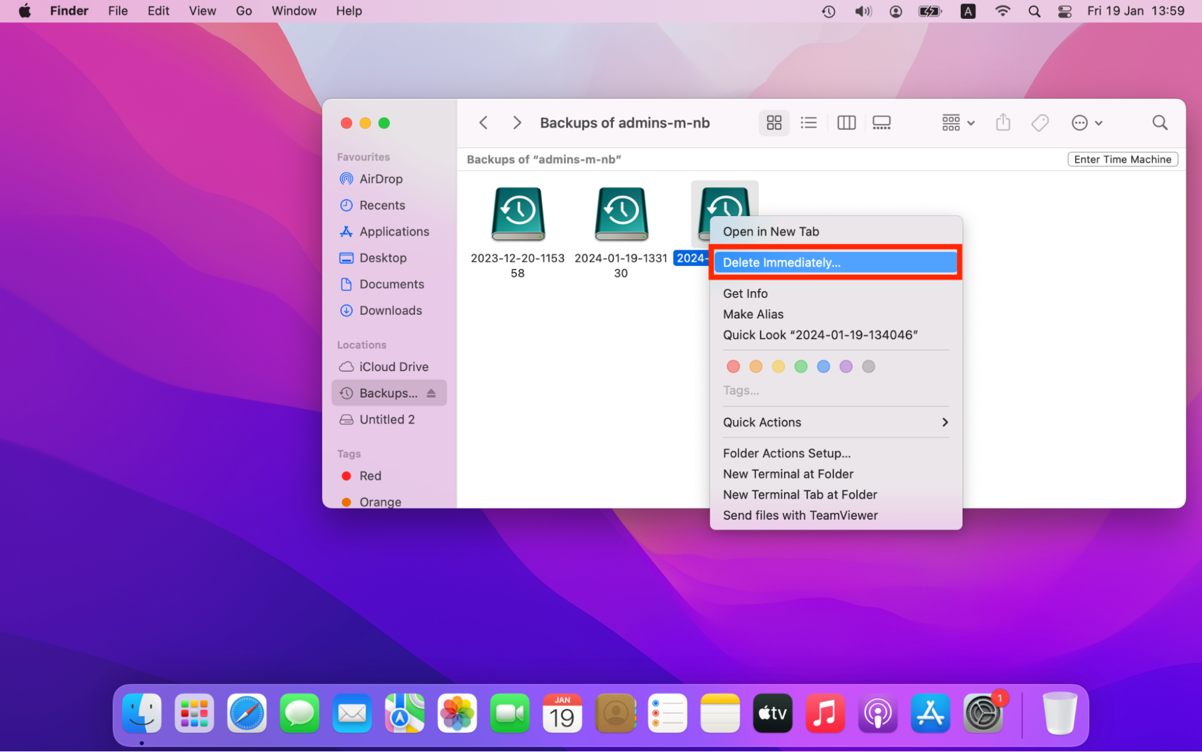Switch Finder to column view
The height and width of the screenshot is (752, 1202).
point(846,123)
